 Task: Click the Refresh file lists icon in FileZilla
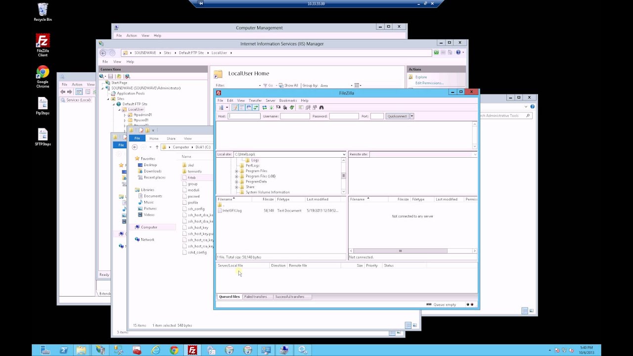coord(265,107)
